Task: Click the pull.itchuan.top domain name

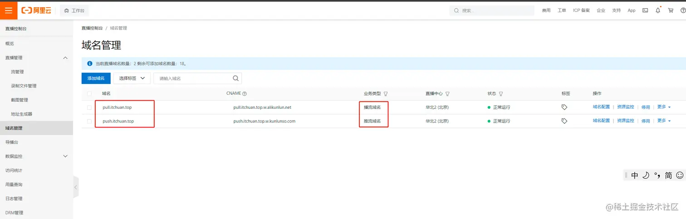Action: pyautogui.click(x=118, y=107)
